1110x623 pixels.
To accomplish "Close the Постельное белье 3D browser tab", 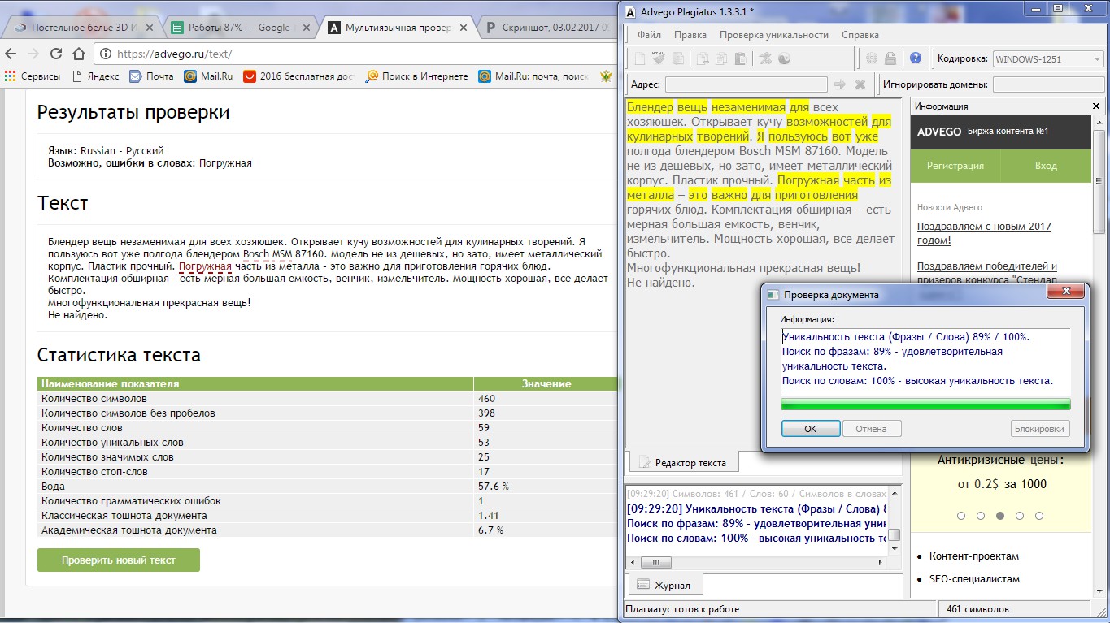I will pos(151,28).
